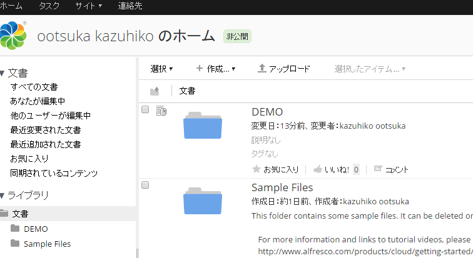Filter by 最近変更された文書
This screenshot has height=258, width=473.
coord(46,130)
